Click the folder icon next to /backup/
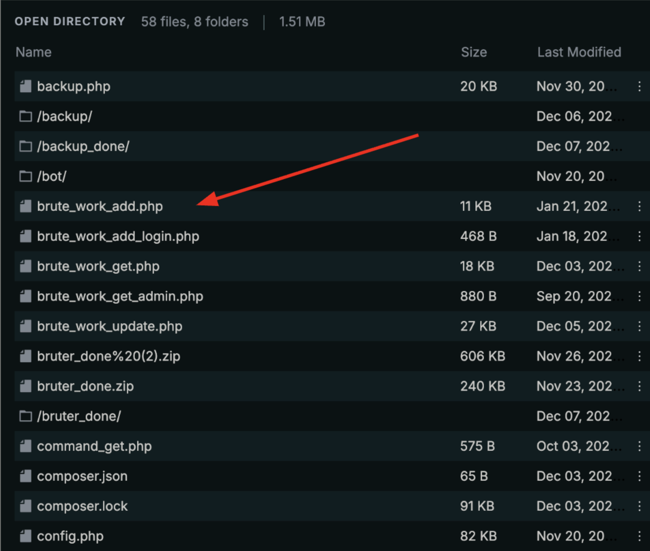Viewport: 650px width, 551px height. (25, 116)
